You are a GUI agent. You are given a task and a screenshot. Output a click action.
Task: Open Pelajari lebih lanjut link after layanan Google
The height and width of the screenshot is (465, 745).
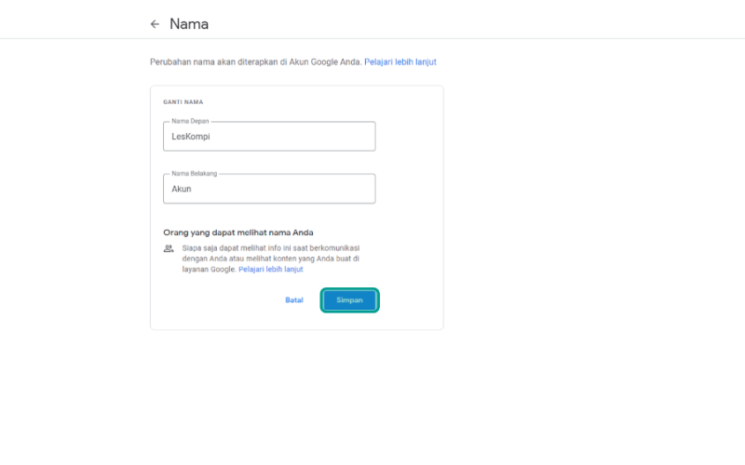tap(271, 270)
